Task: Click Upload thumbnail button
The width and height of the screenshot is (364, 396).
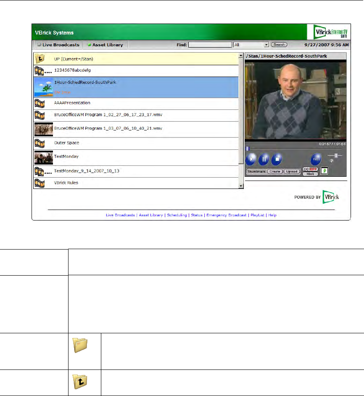Action: click(292, 171)
